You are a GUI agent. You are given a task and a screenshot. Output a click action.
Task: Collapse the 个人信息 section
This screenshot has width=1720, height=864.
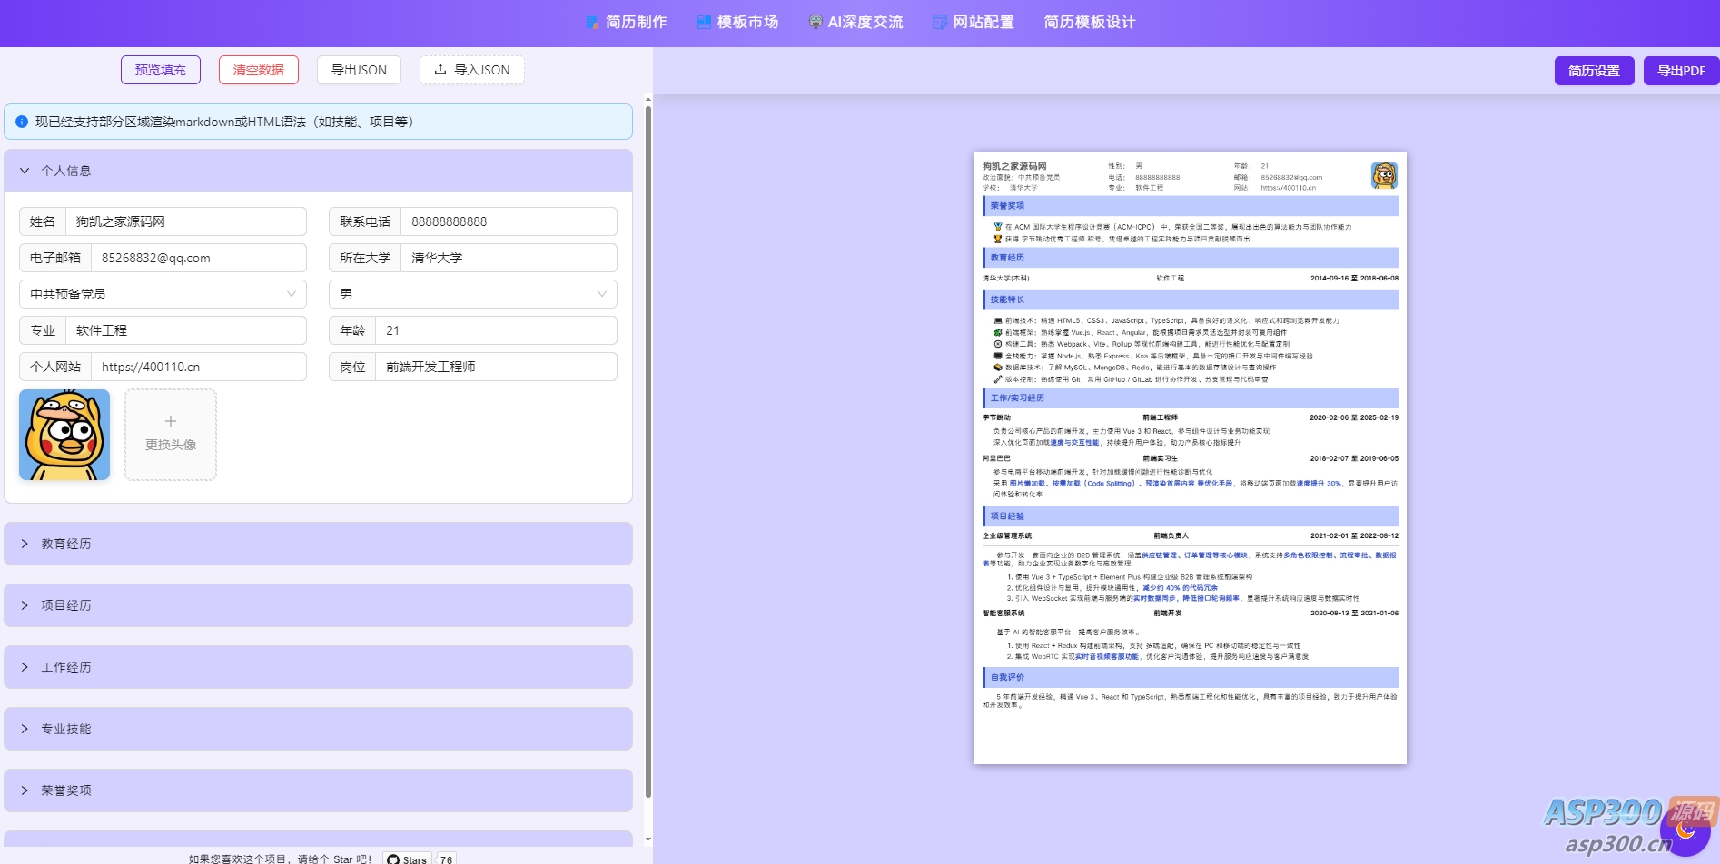(25, 171)
